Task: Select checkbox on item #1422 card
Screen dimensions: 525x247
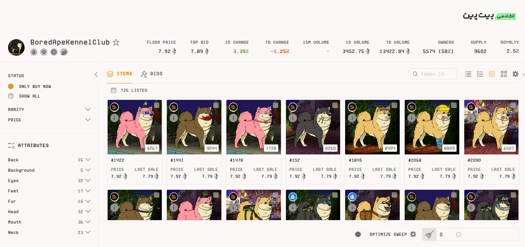Action: [x=157, y=105]
